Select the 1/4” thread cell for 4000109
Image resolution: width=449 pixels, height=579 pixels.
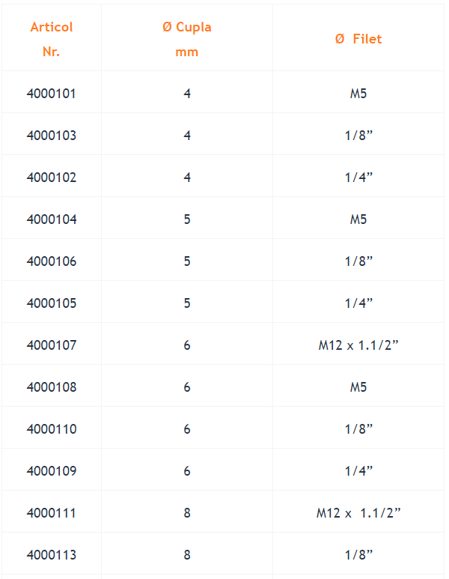358,471
